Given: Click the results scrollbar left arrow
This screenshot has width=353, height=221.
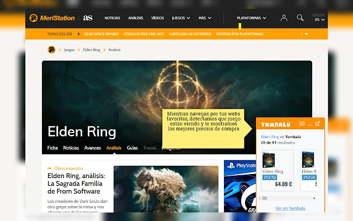Looking at the screenshot, I should tap(260, 198).
